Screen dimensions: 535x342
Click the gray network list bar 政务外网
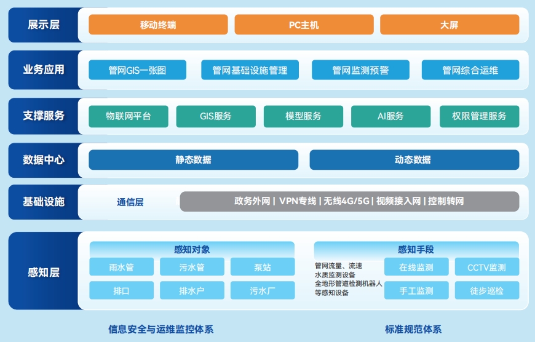click(349, 201)
